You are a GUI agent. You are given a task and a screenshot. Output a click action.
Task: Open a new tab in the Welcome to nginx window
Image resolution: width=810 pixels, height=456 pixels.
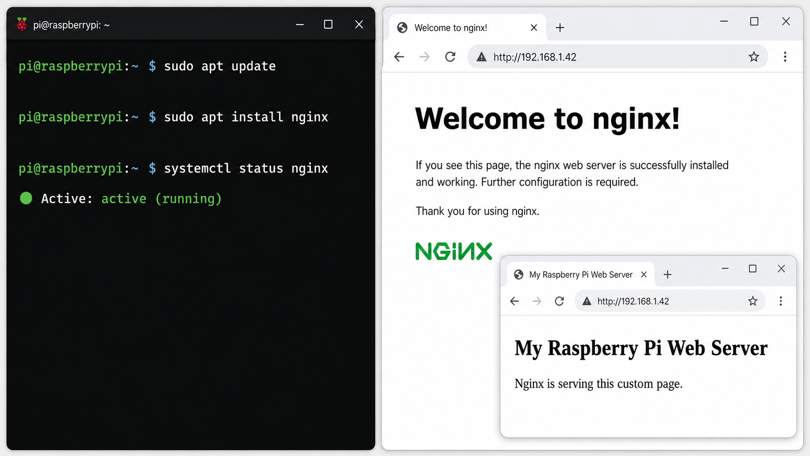pos(560,28)
